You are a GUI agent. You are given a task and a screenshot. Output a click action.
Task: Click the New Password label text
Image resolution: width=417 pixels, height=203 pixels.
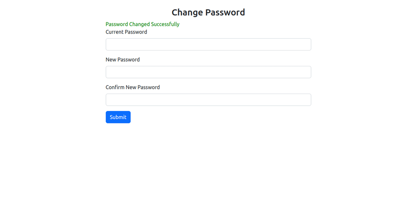[x=123, y=60]
